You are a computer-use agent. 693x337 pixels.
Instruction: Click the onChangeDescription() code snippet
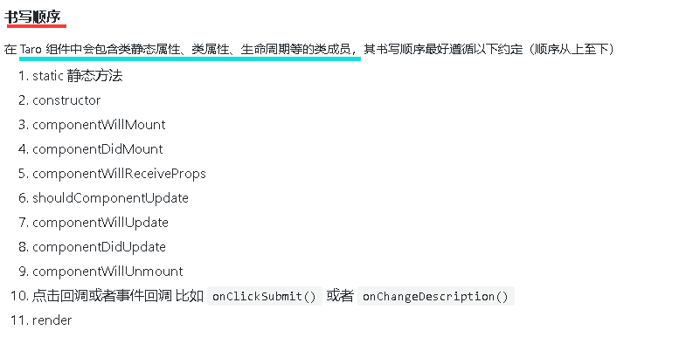tap(435, 296)
